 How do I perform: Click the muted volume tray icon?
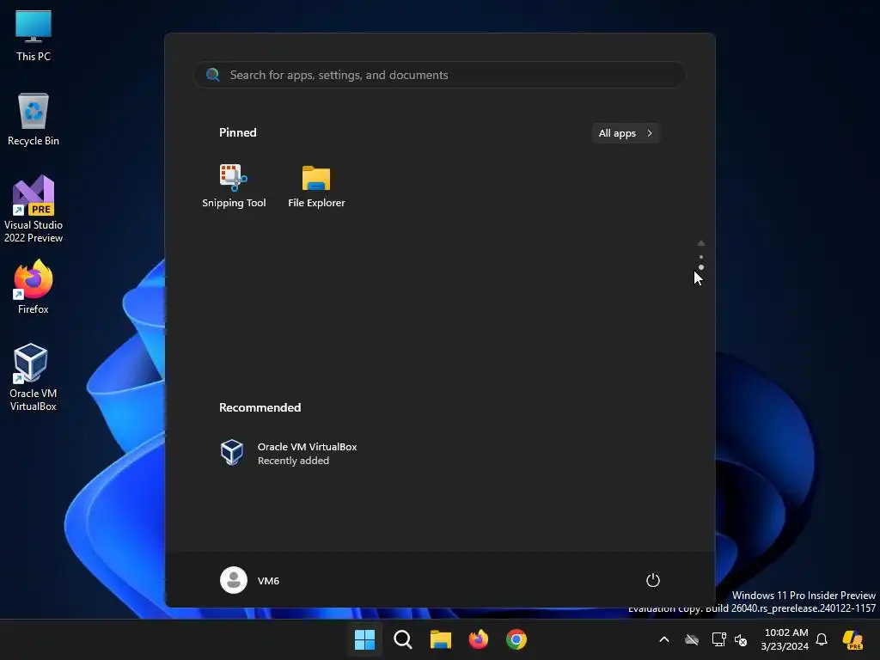[741, 639]
